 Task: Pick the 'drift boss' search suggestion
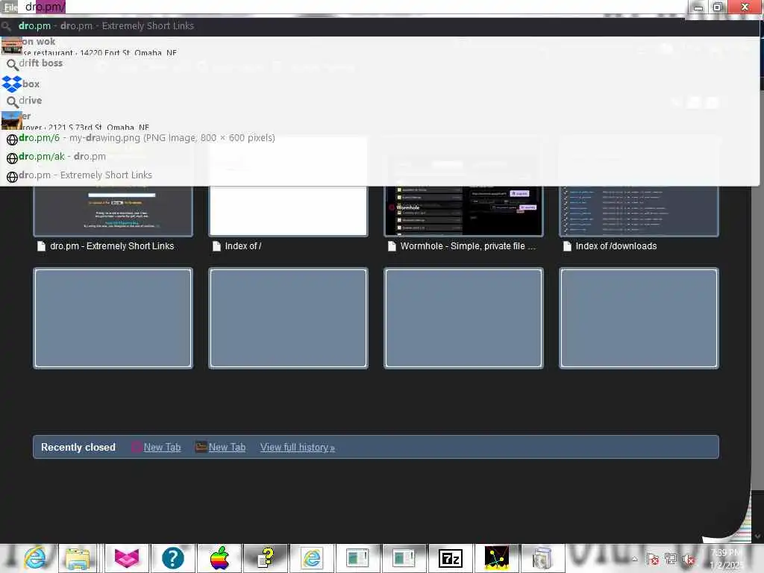point(380,63)
